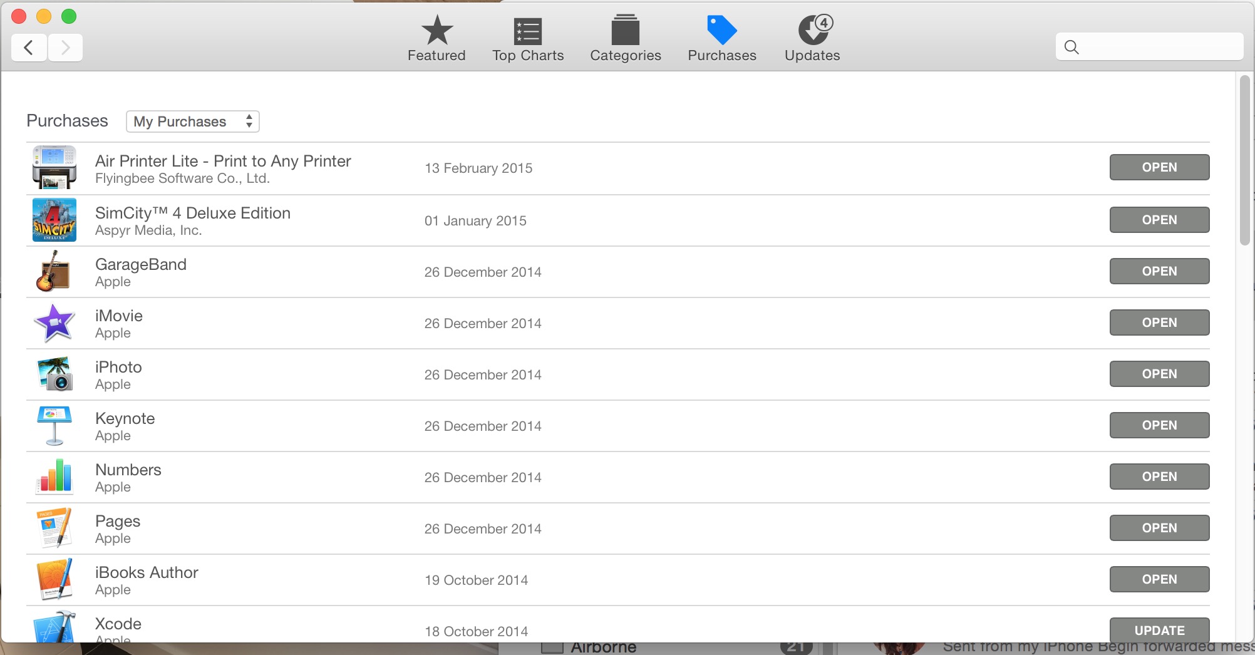
Task: Click the GarageBand guitar icon
Action: 53,271
